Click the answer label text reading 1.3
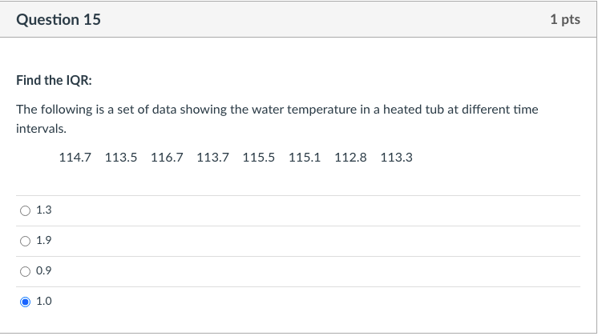598x336 pixels. [44, 210]
